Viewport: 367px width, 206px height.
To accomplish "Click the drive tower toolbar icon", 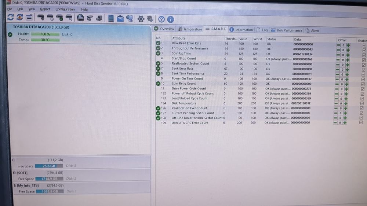I will click(x=99, y=18).
